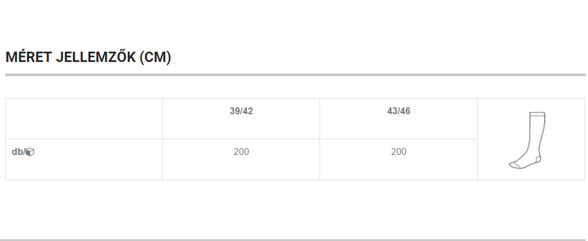Click the box package icon
The image size is (588, 241).
pyautogui.click(x=30, y=153)
